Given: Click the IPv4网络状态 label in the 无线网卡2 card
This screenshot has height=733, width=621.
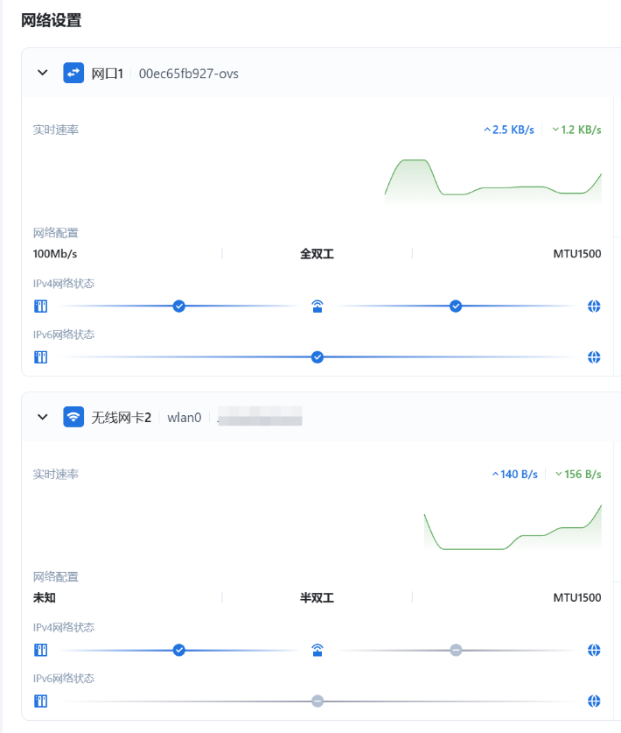Looking at the screenshot, I should click(64, 627).
